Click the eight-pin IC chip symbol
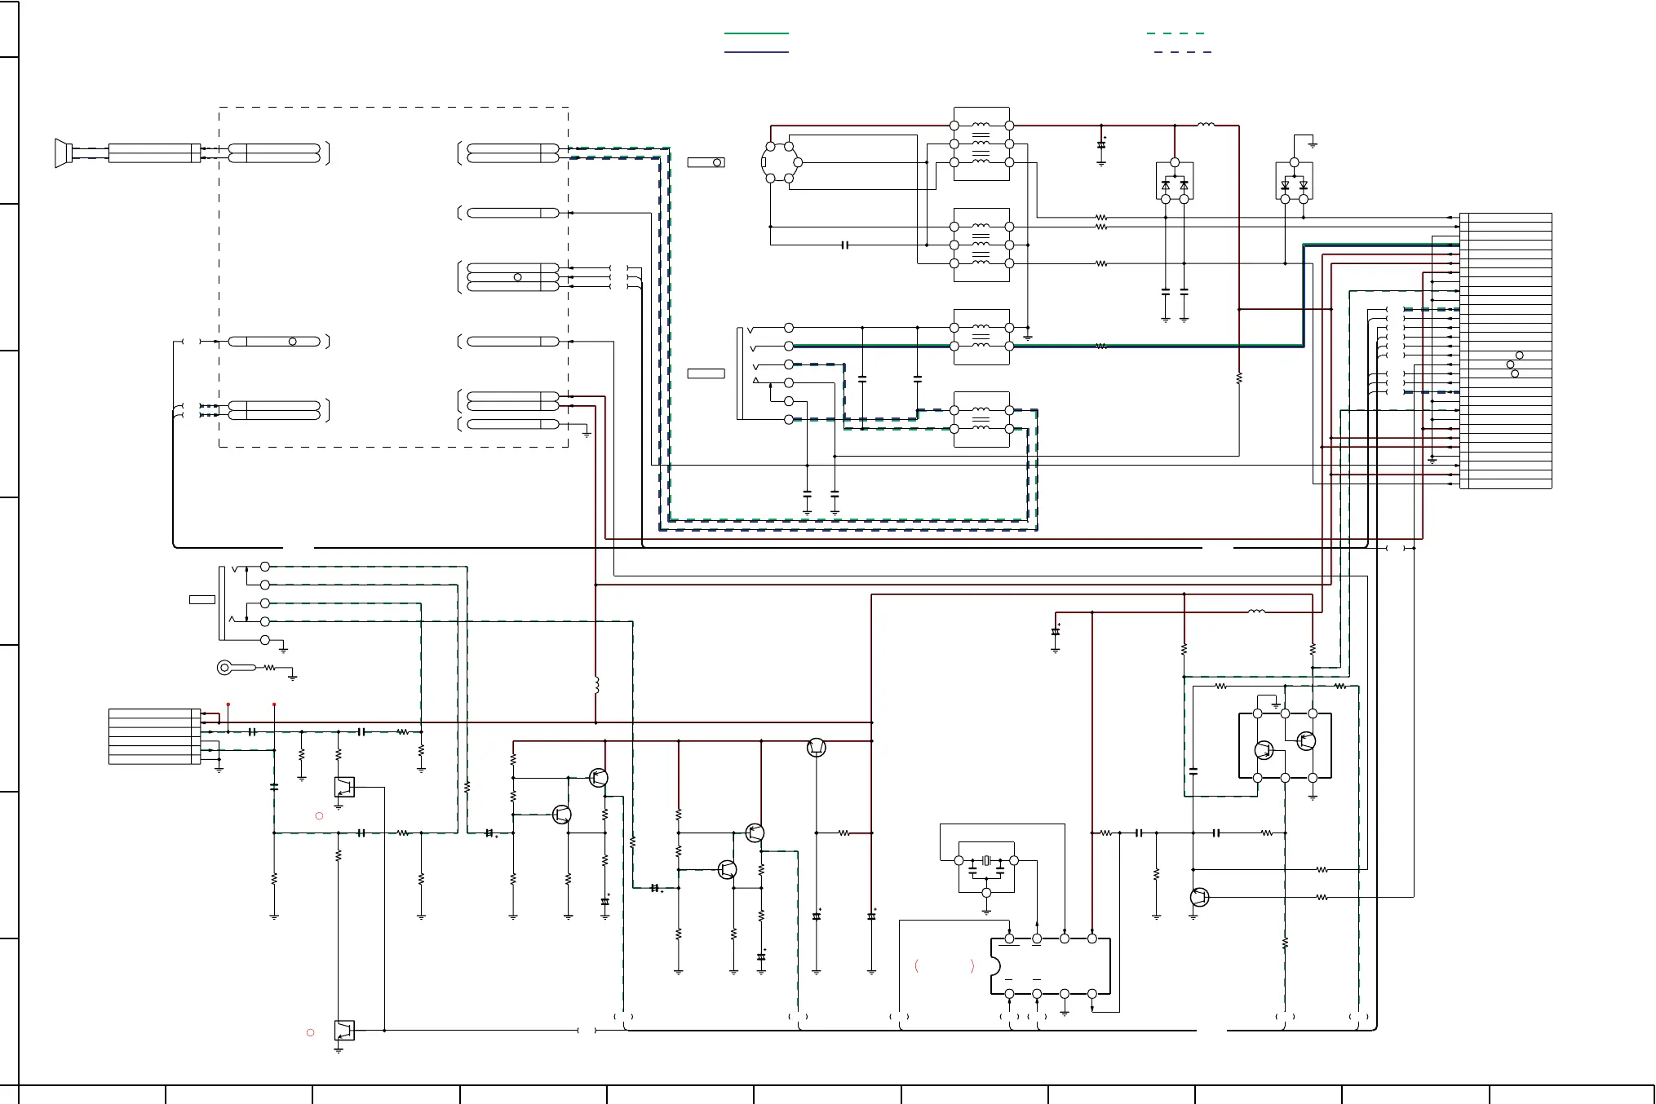Screen dimensions: 1656x1104 coord(1051,966)
